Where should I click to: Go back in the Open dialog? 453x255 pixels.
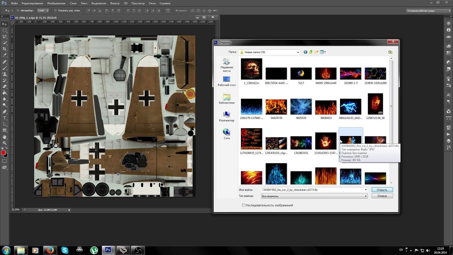click(x=305, y=52)
